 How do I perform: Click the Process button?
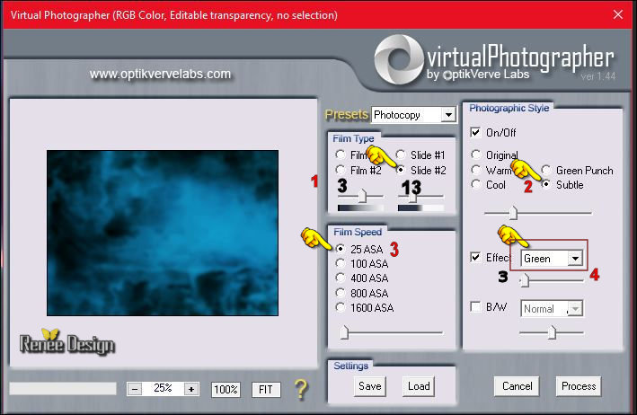[x=579, y=386]
